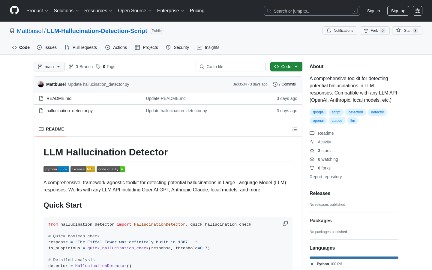Open the main branch selector dropdown
Viewport: 432px width, 270px height.
click(49, 67)
